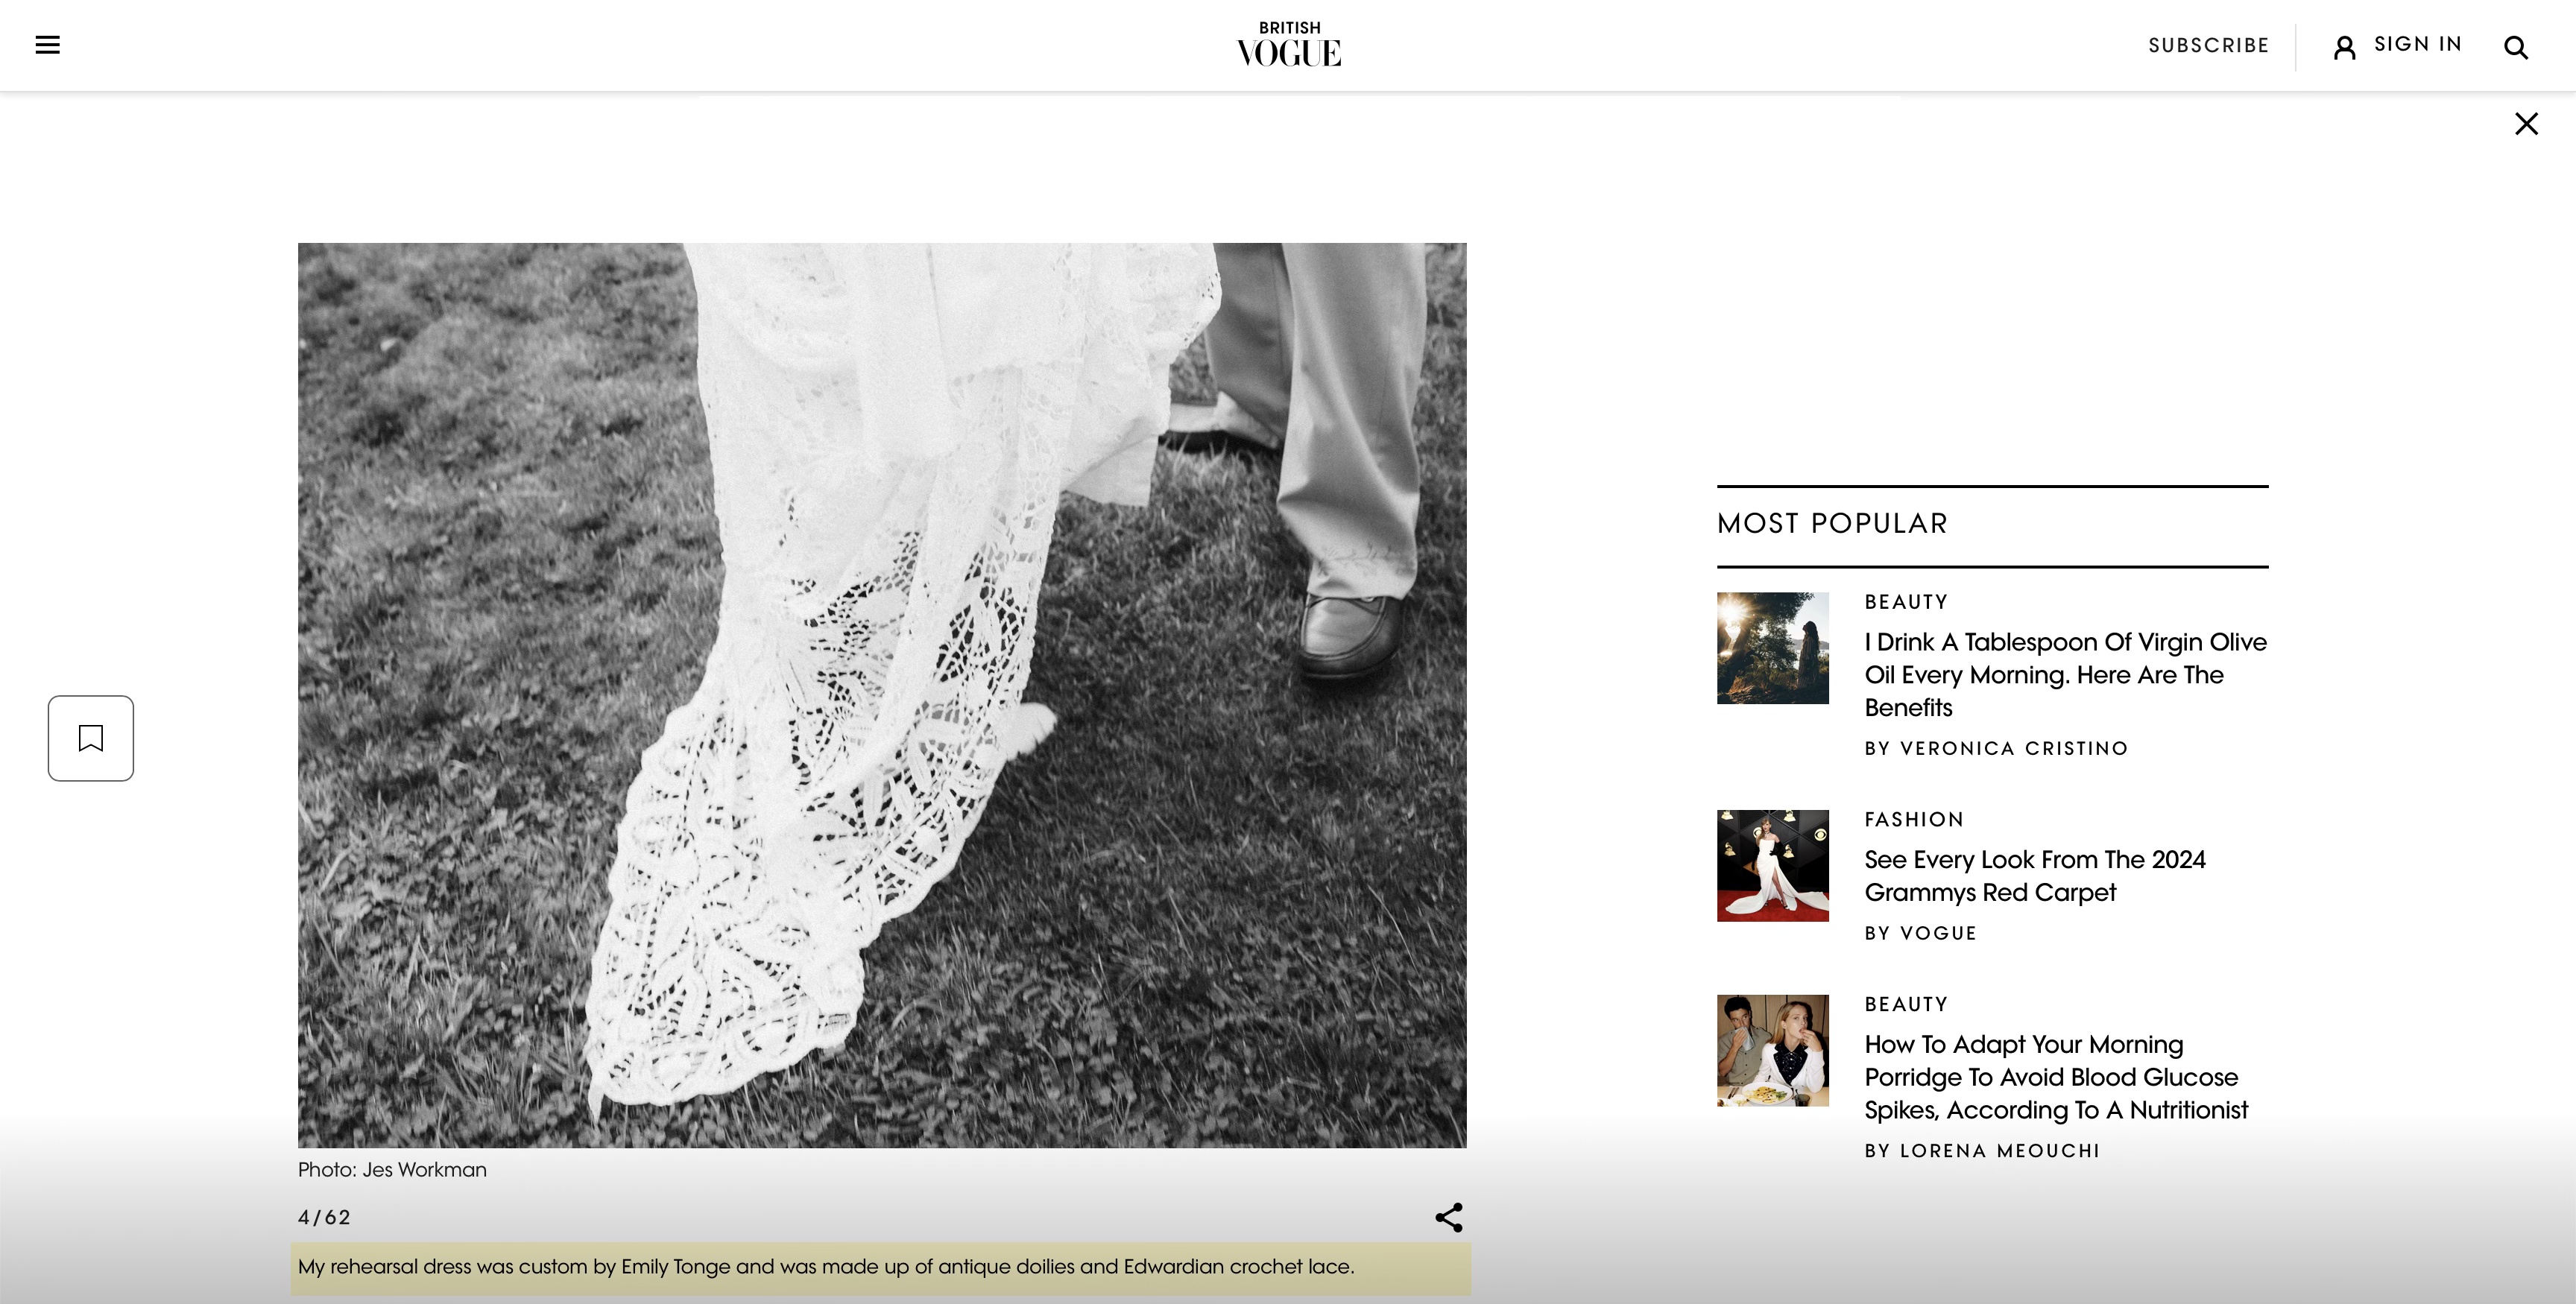
Task: Click the Sign In text
Action: tap(2417, 45)
